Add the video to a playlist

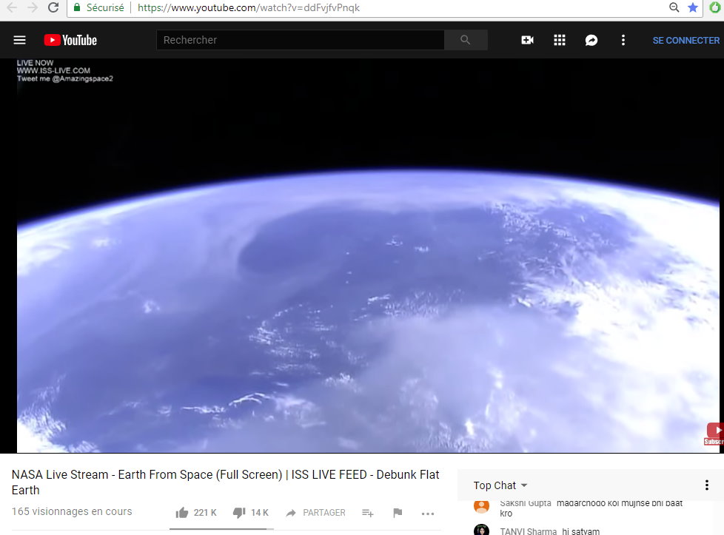pyautogui.click(x=367, y=513)
